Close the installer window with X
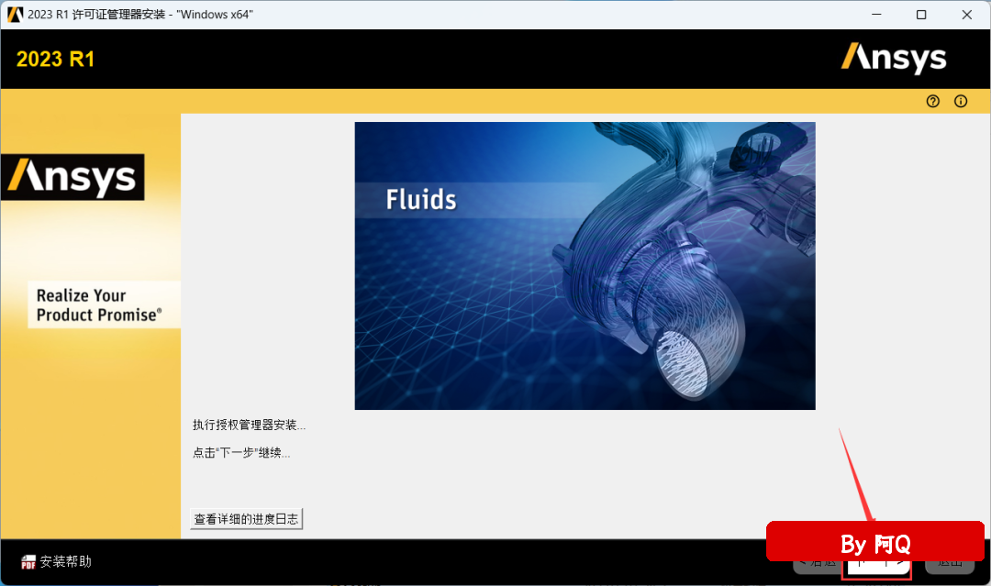Image resolution: width=991 pixels, height=586 pixels. [x=966, y=15]
